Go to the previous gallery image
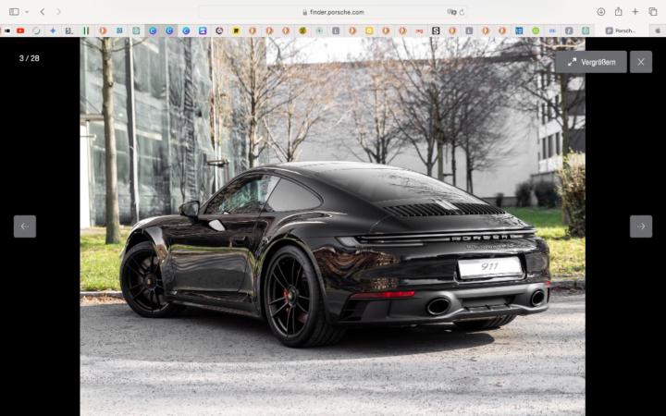The height and width of the screenshot is (416, 666). [x=25, y=226]
